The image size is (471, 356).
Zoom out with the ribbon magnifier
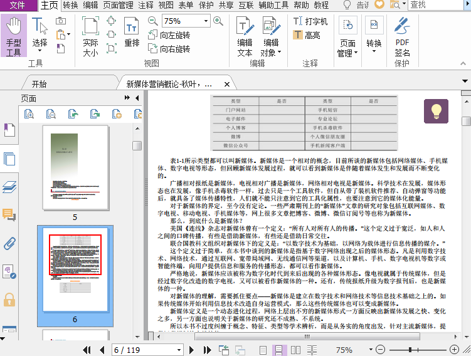(152, 21)
